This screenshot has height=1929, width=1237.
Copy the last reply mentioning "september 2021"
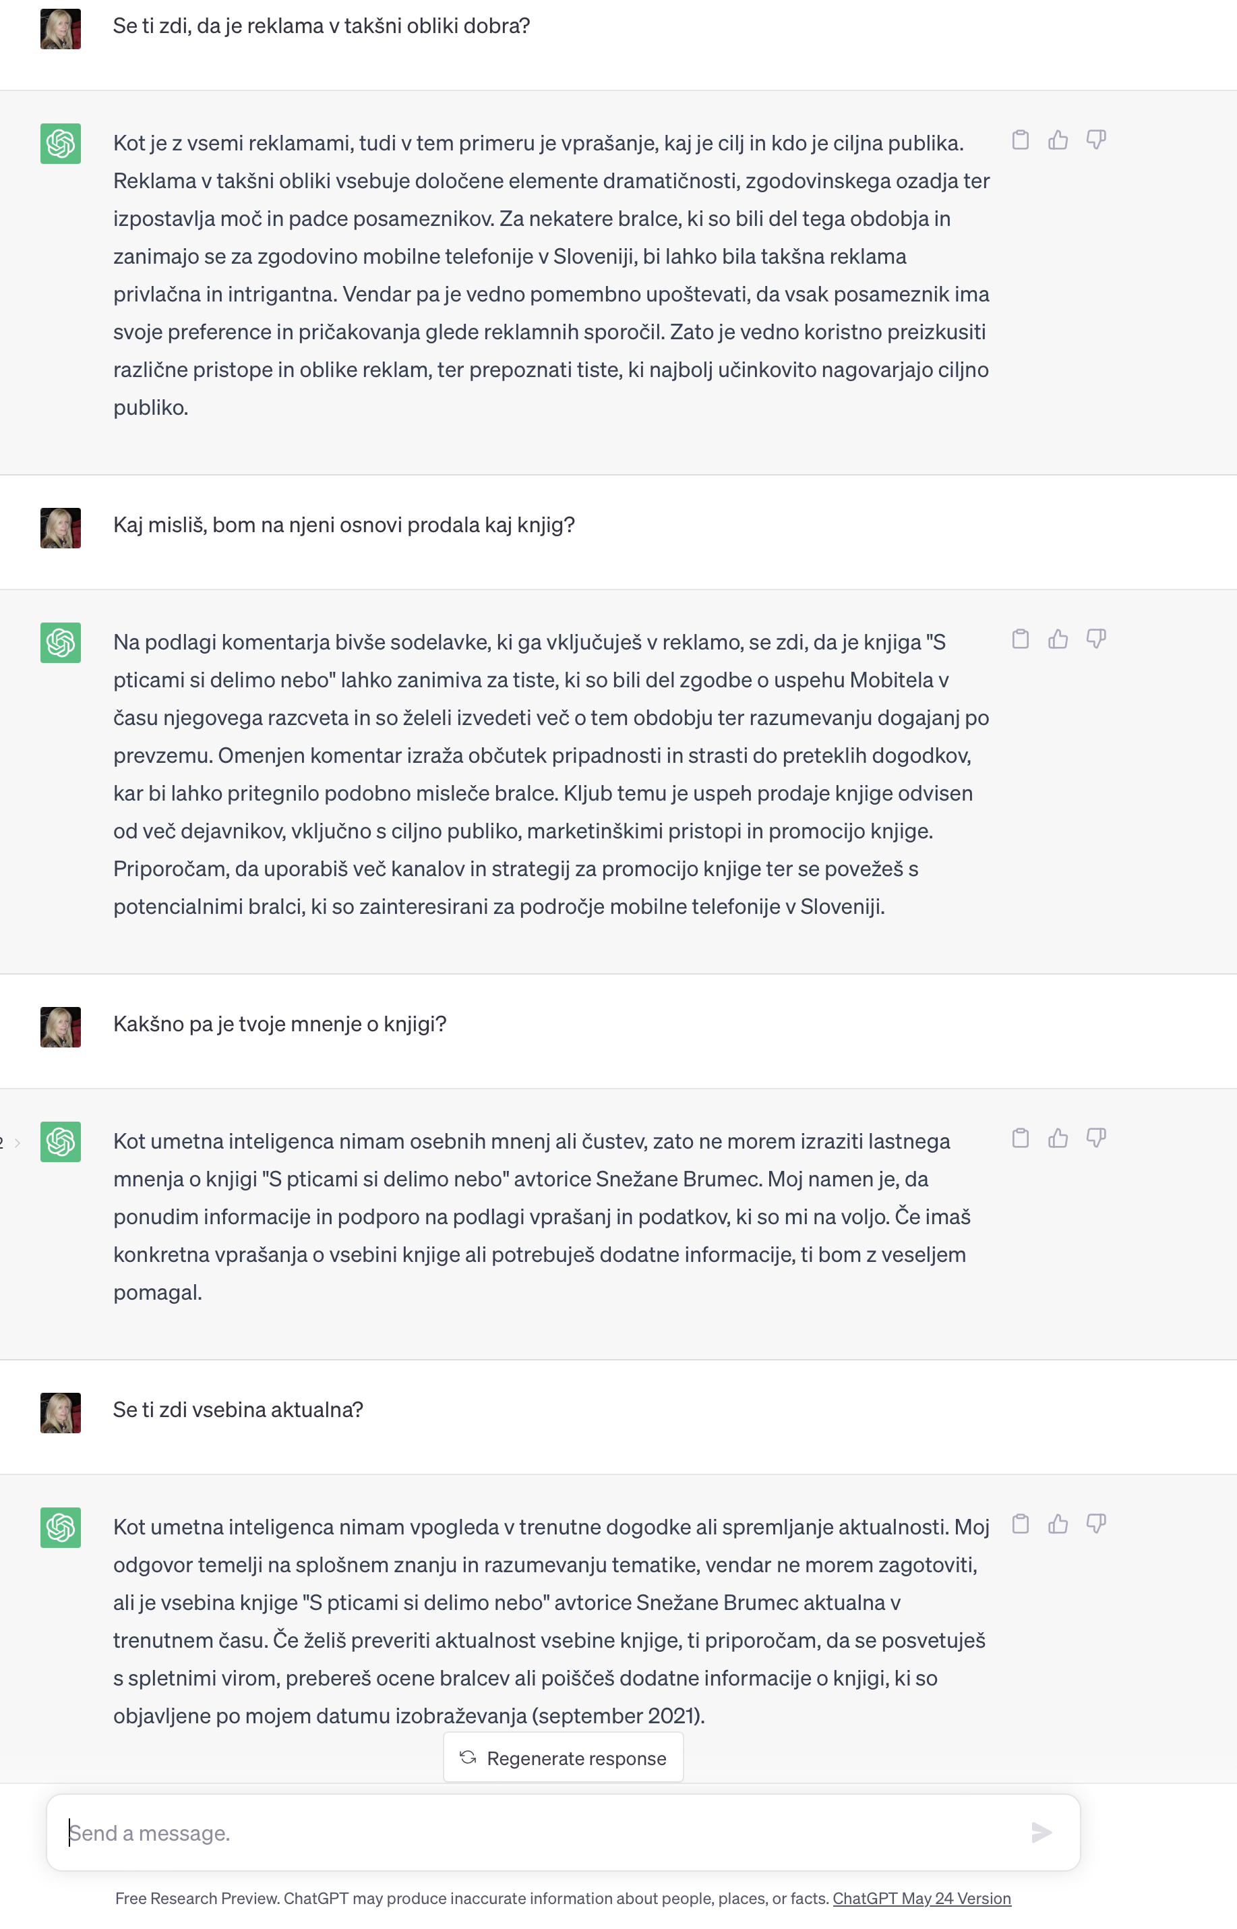point(1020,1524)
